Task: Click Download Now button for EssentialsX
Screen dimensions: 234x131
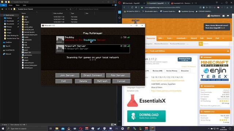Action: pos(185,59)
